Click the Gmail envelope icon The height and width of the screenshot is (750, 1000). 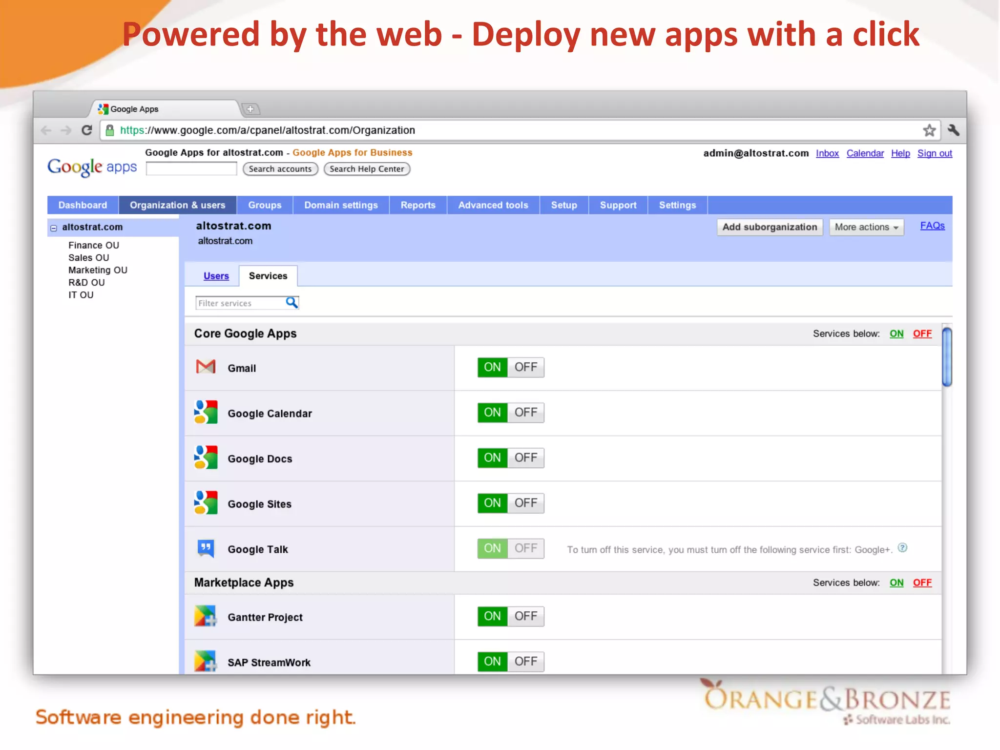click(206, 367)
